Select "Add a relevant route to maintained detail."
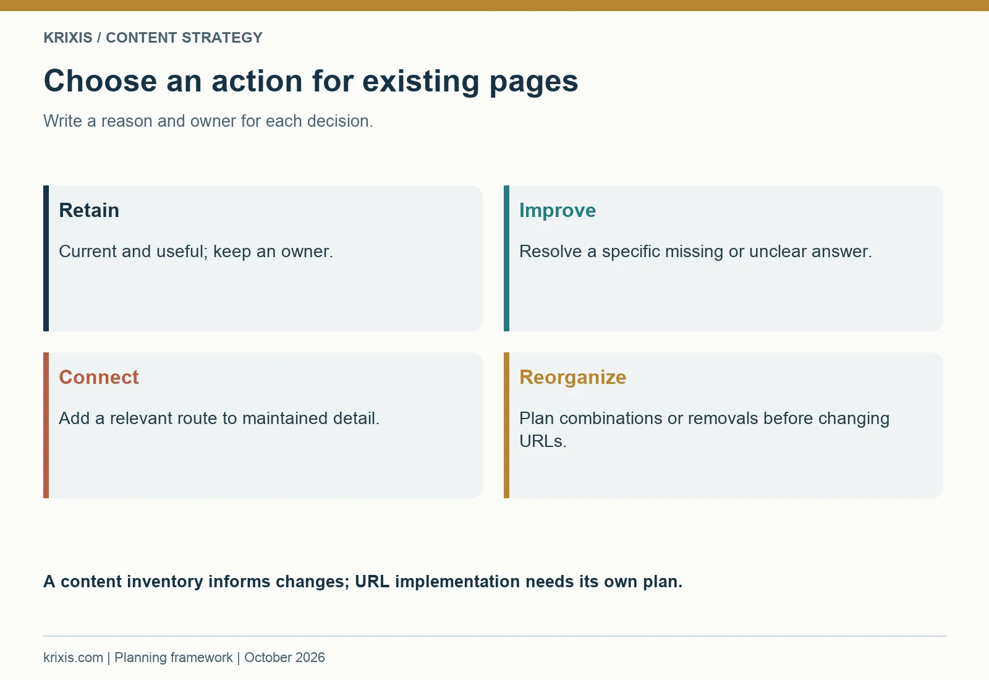Viewport: 989px width, 680px height. pyautogui.click(x=219, y=419)
